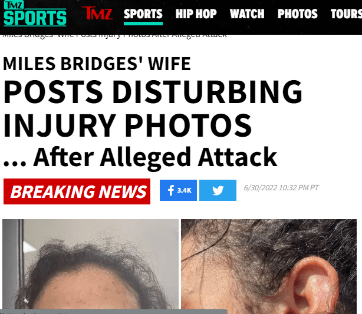Screen dimensions: 362x314
Task: Select the SPORTS navigation tab
Action: click(x=143, y=14)
